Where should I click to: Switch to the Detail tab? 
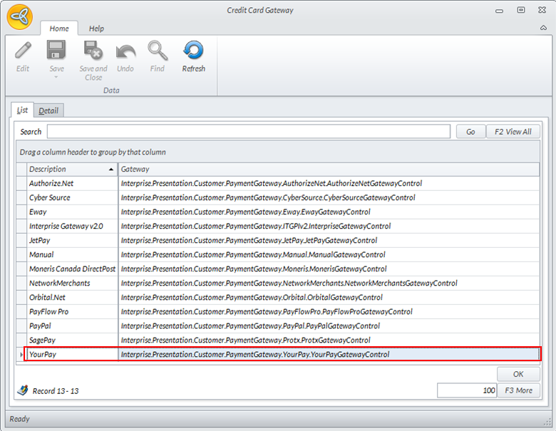(48, 110)
